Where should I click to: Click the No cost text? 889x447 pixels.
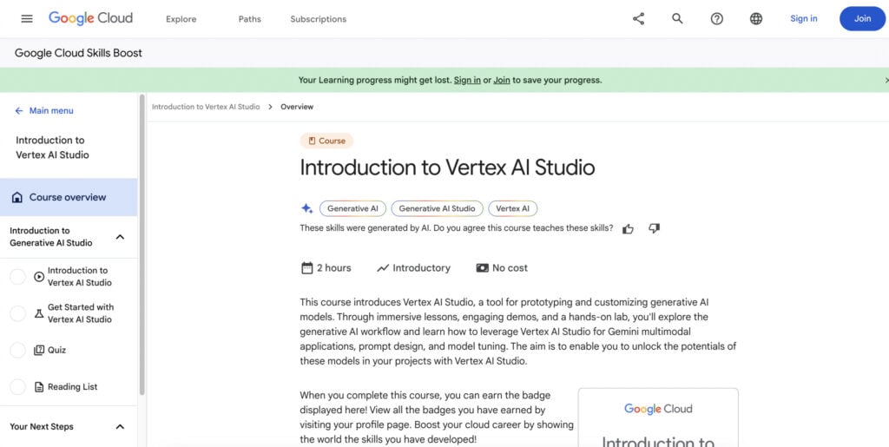510,268
